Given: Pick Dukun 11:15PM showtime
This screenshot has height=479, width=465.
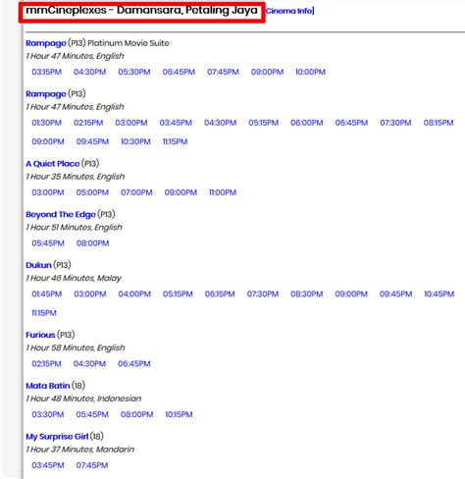Looking at the screenshot, I should tap(44, 313).
